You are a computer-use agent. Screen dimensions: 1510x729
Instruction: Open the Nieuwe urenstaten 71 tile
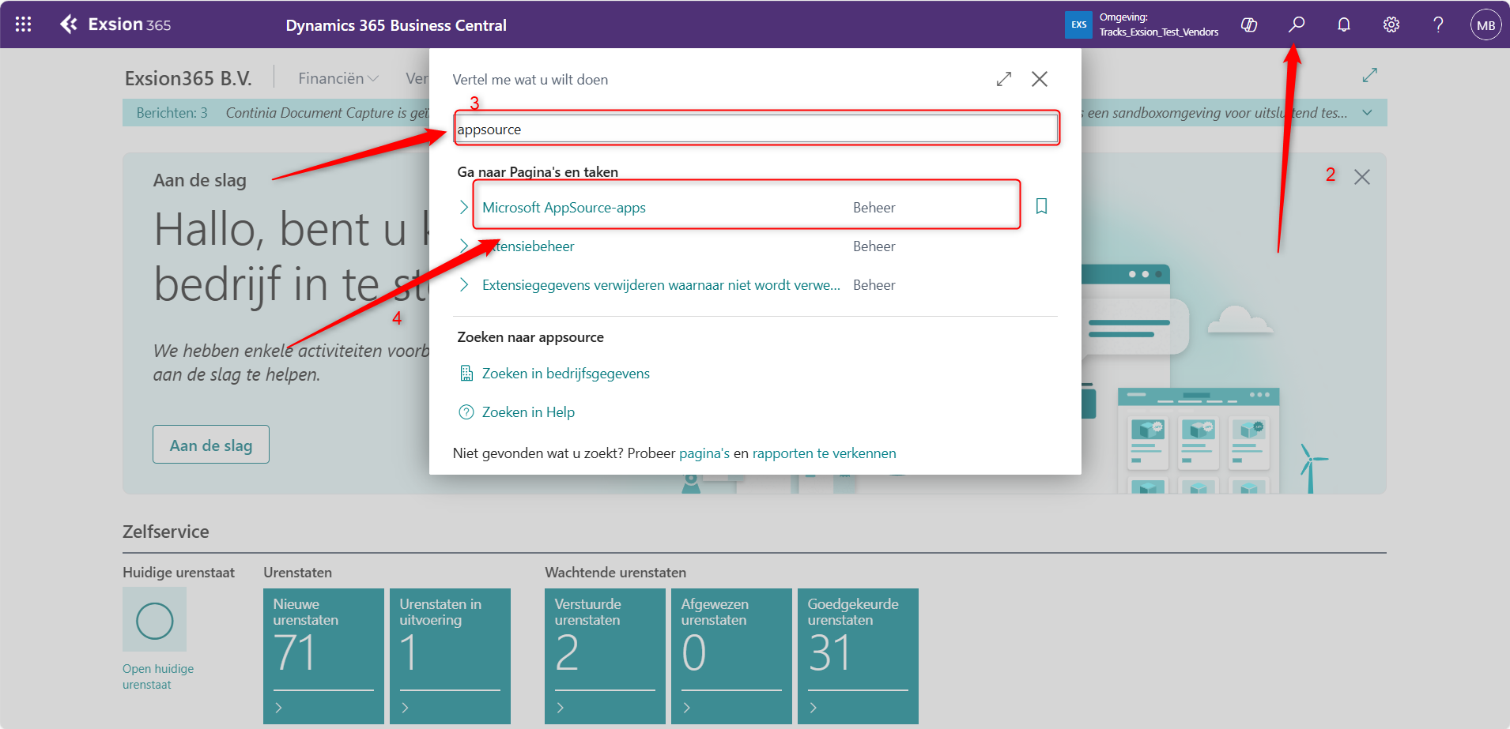coord(323,656)
